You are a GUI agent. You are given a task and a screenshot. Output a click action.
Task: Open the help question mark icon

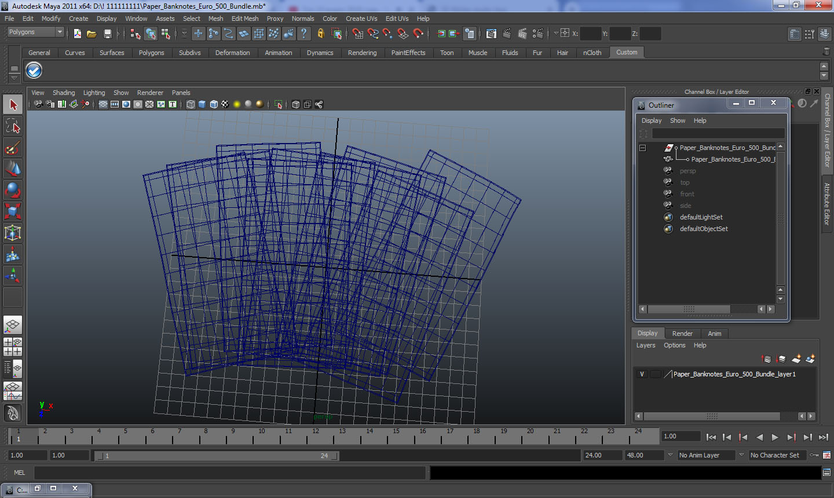(304, 34)
